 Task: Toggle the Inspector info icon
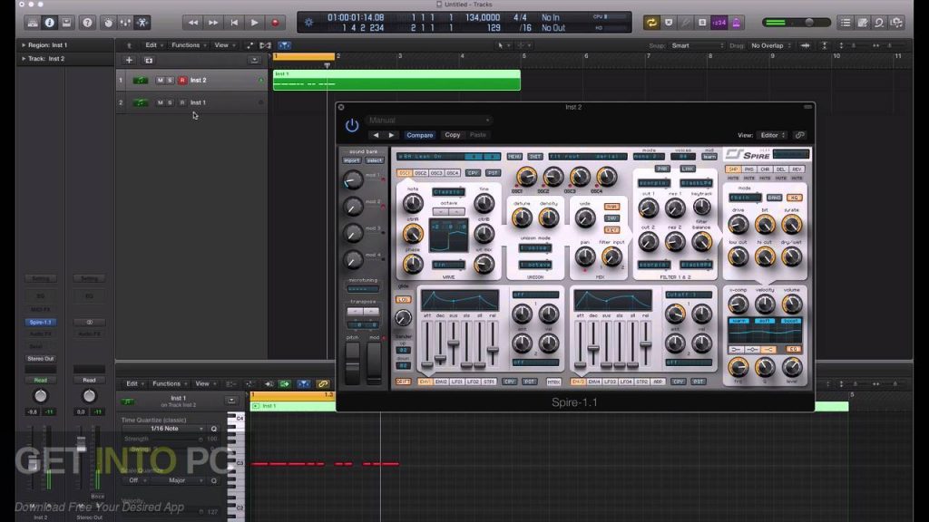pos(50,23)
